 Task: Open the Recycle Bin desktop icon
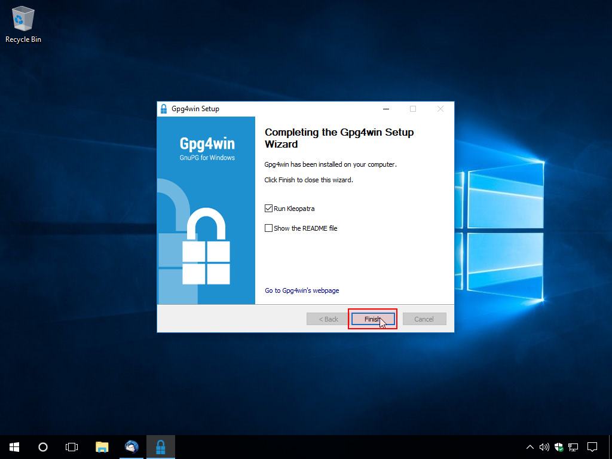pyautogui.click(x=23, y=24)
